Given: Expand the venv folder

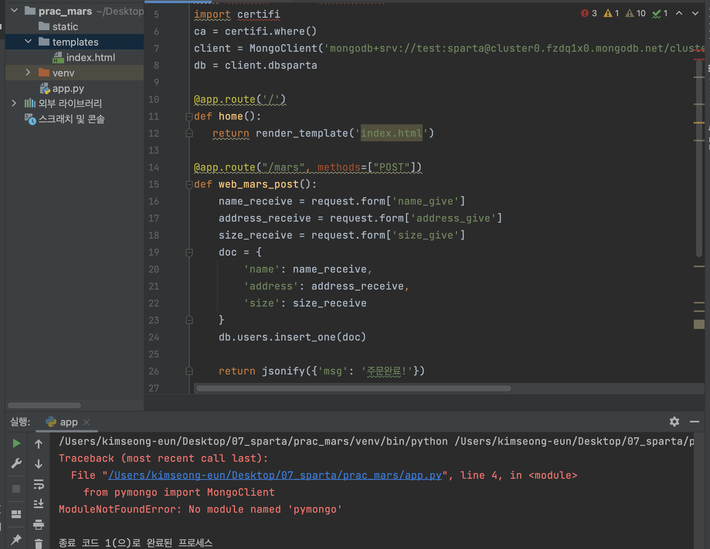Looking at the screenshot, I should [x=28, y=72].
